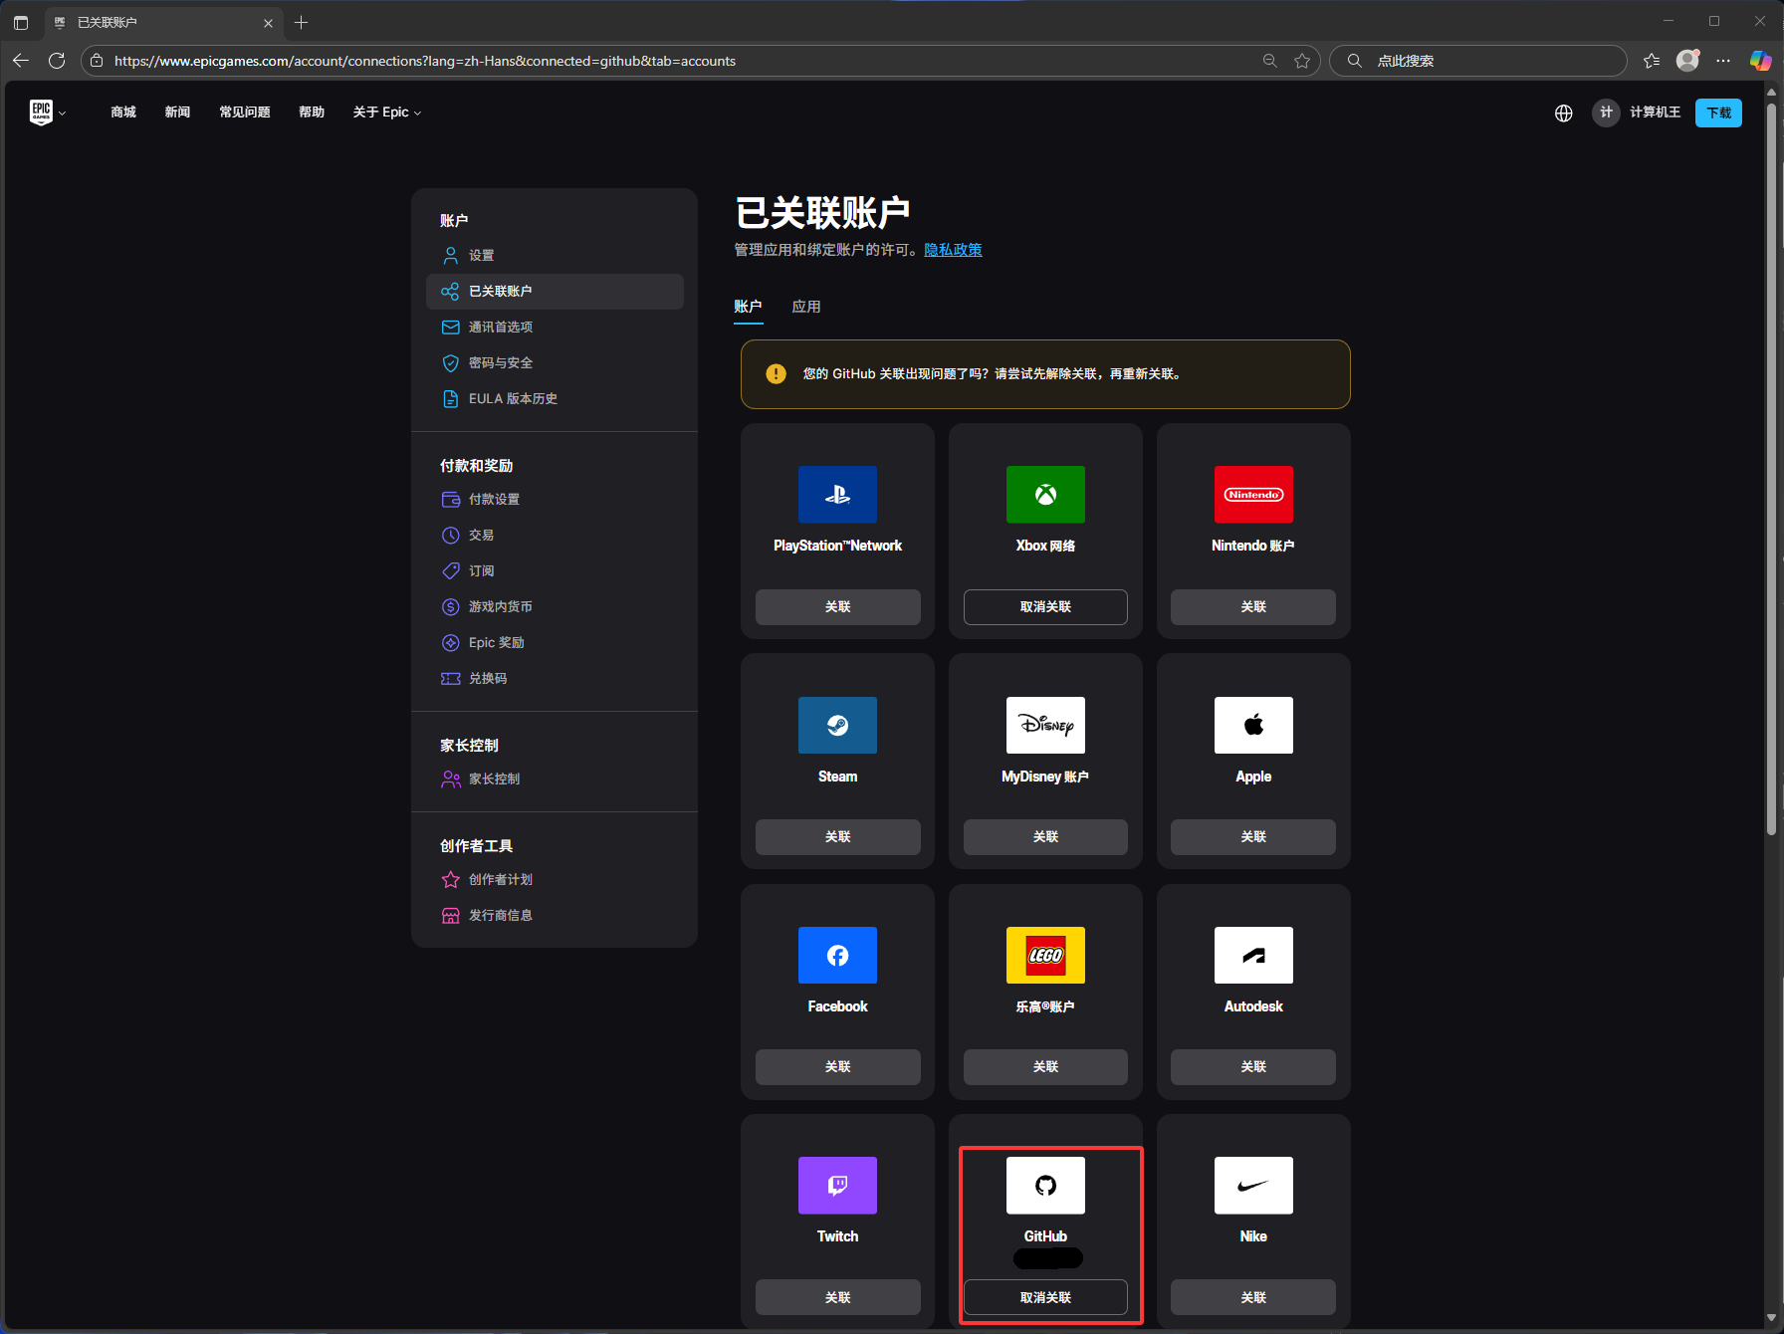This screenshot has height=1334, width=1784.
Task: Open 订阅 in sidebar
Action: (x=555, y=571)
